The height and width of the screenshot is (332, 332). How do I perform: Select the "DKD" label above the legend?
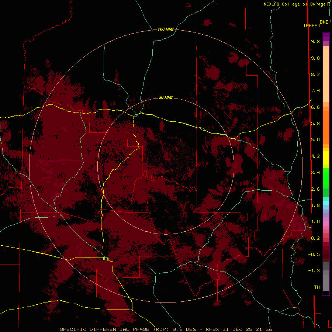pyautogui.click(x=324, y=22)
